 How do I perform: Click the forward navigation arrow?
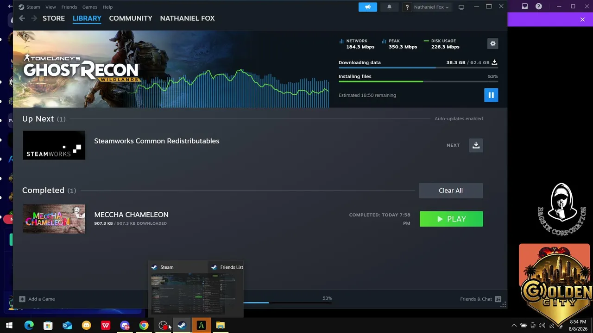click(x=34, y=18)
